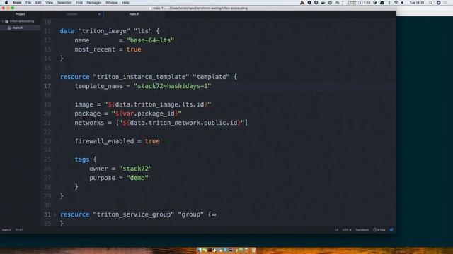Image resolution: width=453 pixels, height=254 pixels.
Task: Click line number 17 in the gutter
Action: [47, 86]
